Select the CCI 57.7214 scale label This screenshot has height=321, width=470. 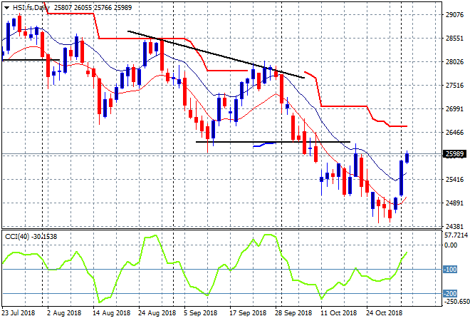tap(456, 235)
